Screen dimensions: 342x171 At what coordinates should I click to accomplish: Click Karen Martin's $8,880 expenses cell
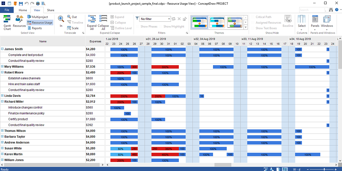point(95,154)
